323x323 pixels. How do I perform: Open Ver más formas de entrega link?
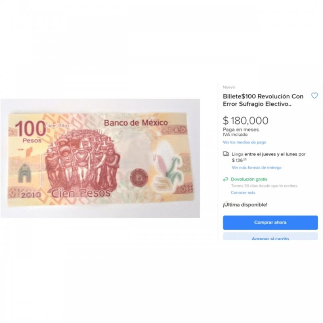[256, 168]
